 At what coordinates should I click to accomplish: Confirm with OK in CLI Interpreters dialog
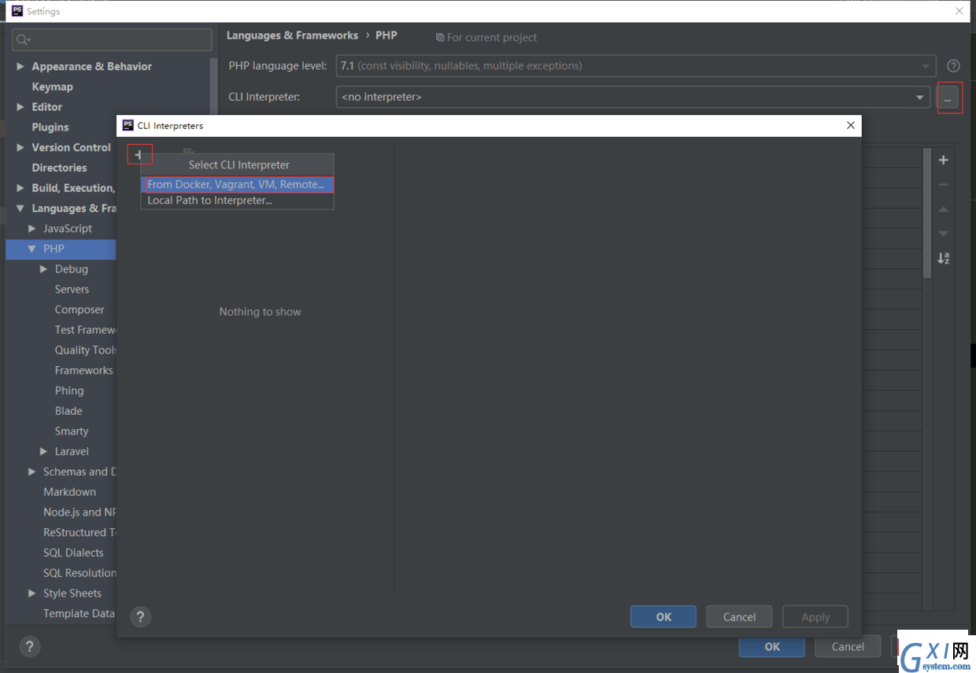click(x=664, y=617)
